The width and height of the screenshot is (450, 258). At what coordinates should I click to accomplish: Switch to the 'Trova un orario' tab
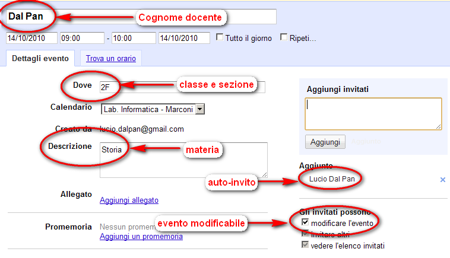[x=111, y=58]
